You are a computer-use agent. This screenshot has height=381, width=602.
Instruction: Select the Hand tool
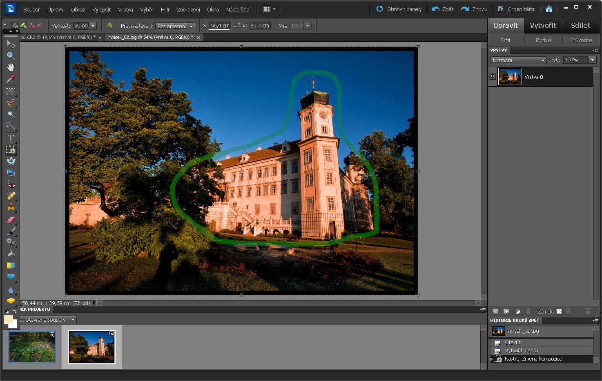(11, 67)
